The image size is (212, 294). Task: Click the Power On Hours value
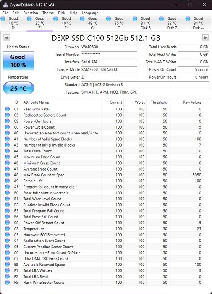(x=193, y=77)
